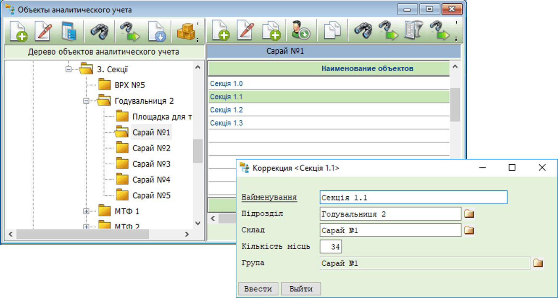The width and height of the screenshot is (558, 298).
Task: Click the boxes icon in left toolbar
Action: tap(185, 32)
